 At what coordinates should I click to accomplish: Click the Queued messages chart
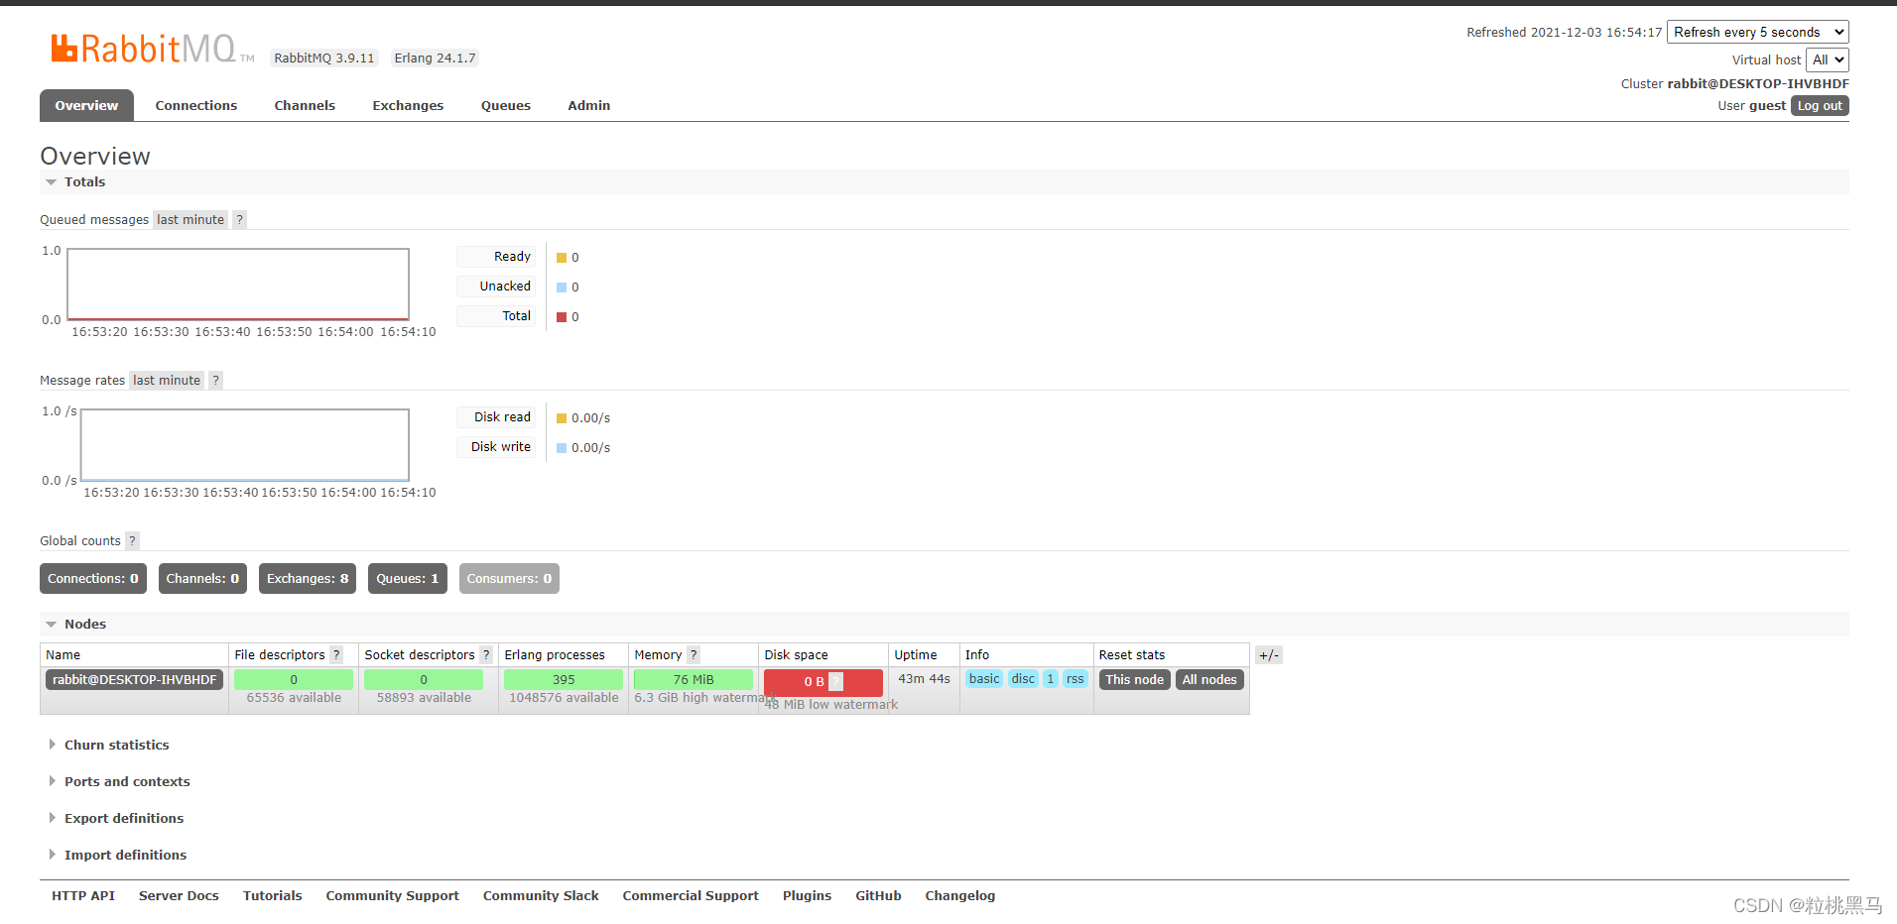[x=238, y=285]
